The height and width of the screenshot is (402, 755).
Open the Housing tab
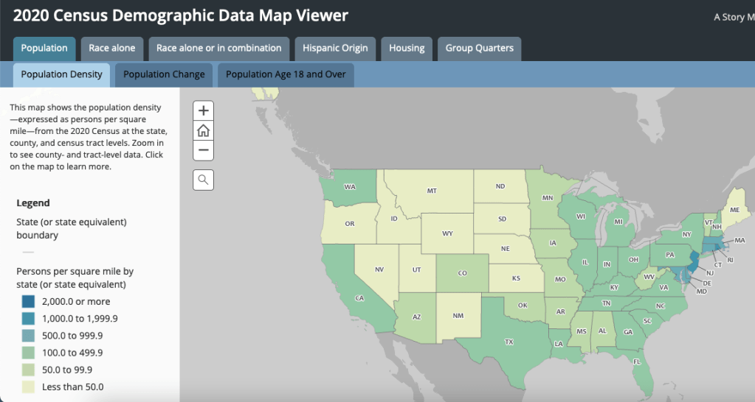pyautogui.click(x=407, y=49)
